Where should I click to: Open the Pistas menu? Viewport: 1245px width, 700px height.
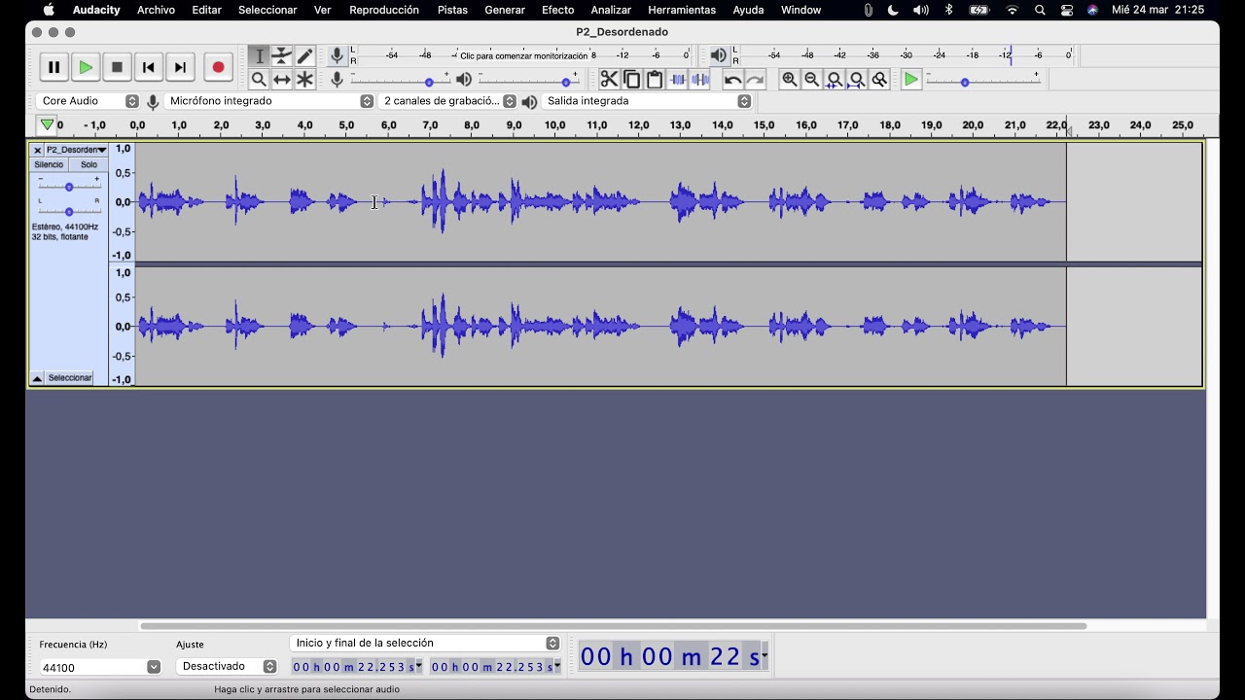(452, 10)
